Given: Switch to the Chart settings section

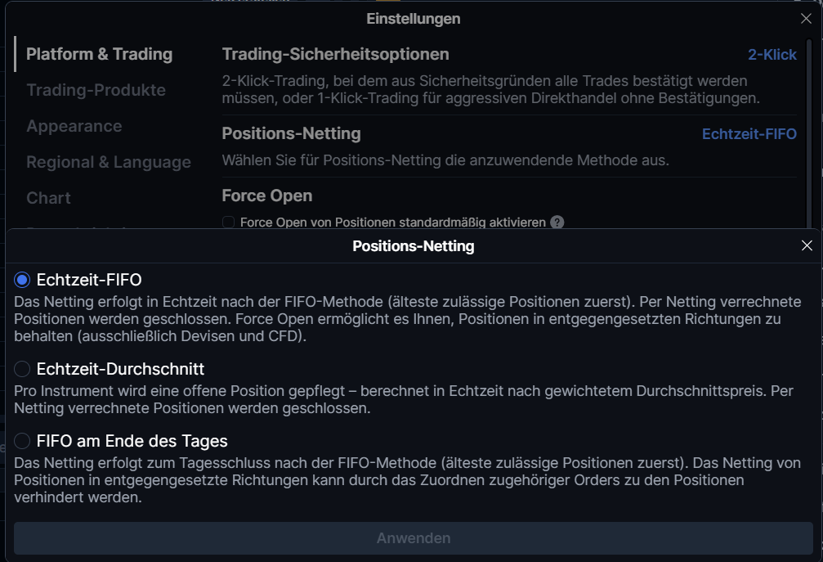Looking at the screenshot, I should (48, 198).
